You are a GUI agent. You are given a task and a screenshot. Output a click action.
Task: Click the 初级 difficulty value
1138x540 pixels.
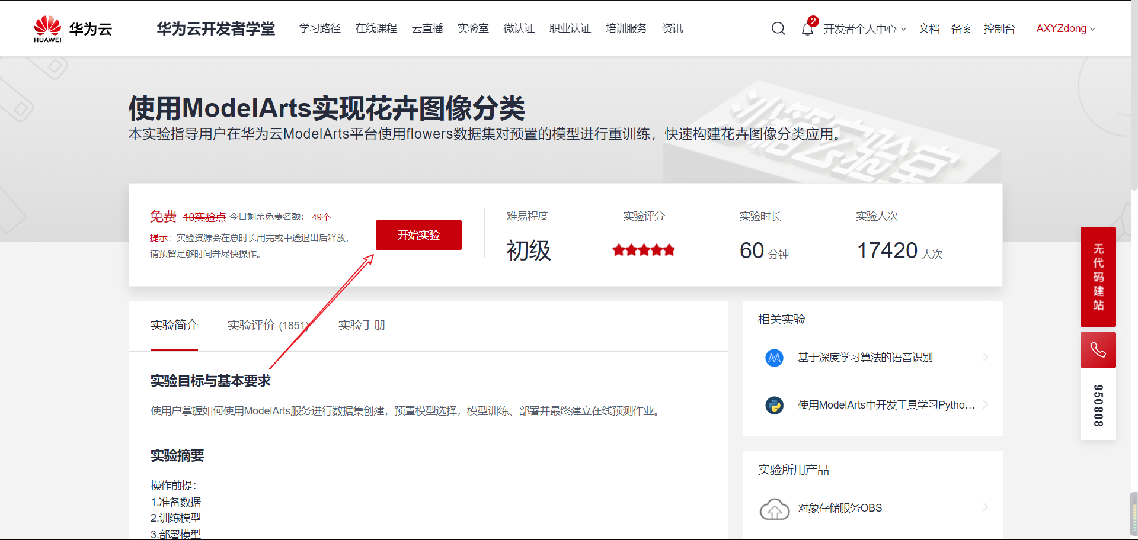tap(529, 251)
